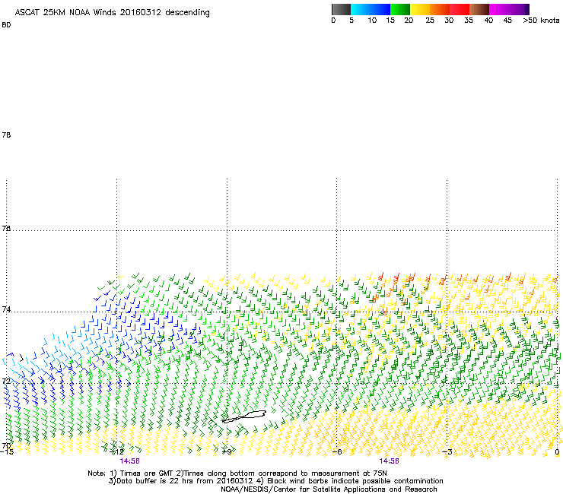Select the 78 latitude label
This screenshot has width=563, height=494.
coord(6,135)
